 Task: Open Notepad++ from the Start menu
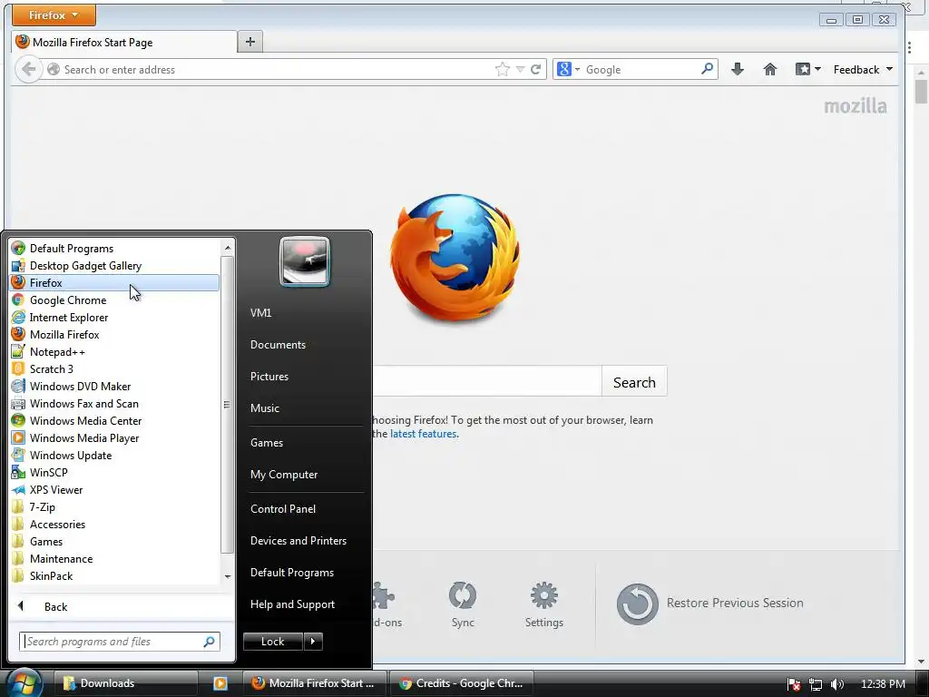(115, 351)
